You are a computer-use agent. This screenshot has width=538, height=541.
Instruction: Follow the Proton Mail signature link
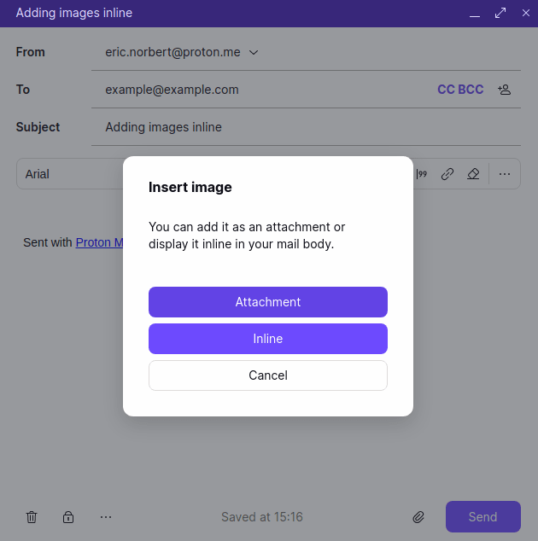[x=99, y=242]
